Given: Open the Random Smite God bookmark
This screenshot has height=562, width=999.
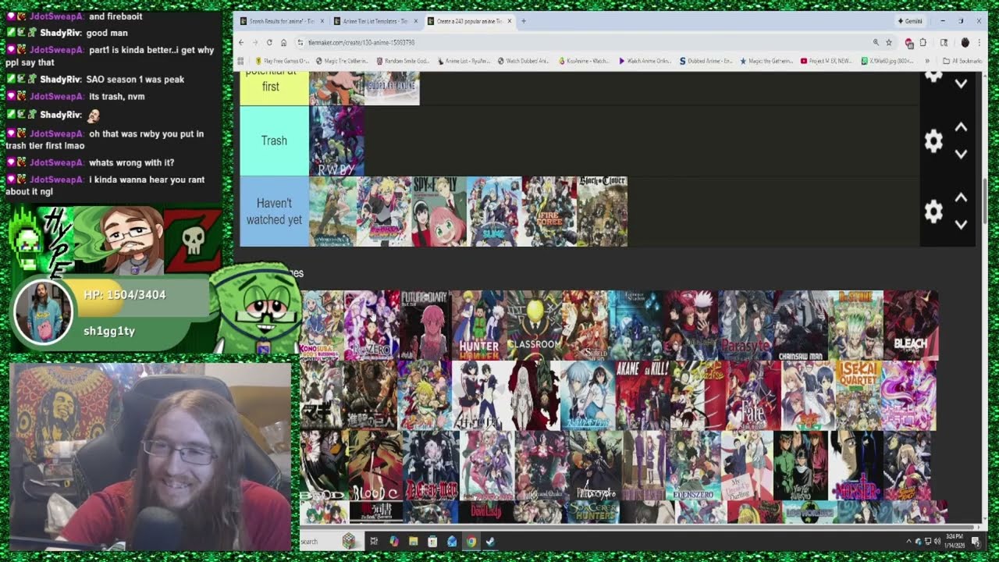Looking at the screenshot, I should click(x=403, y=60).
